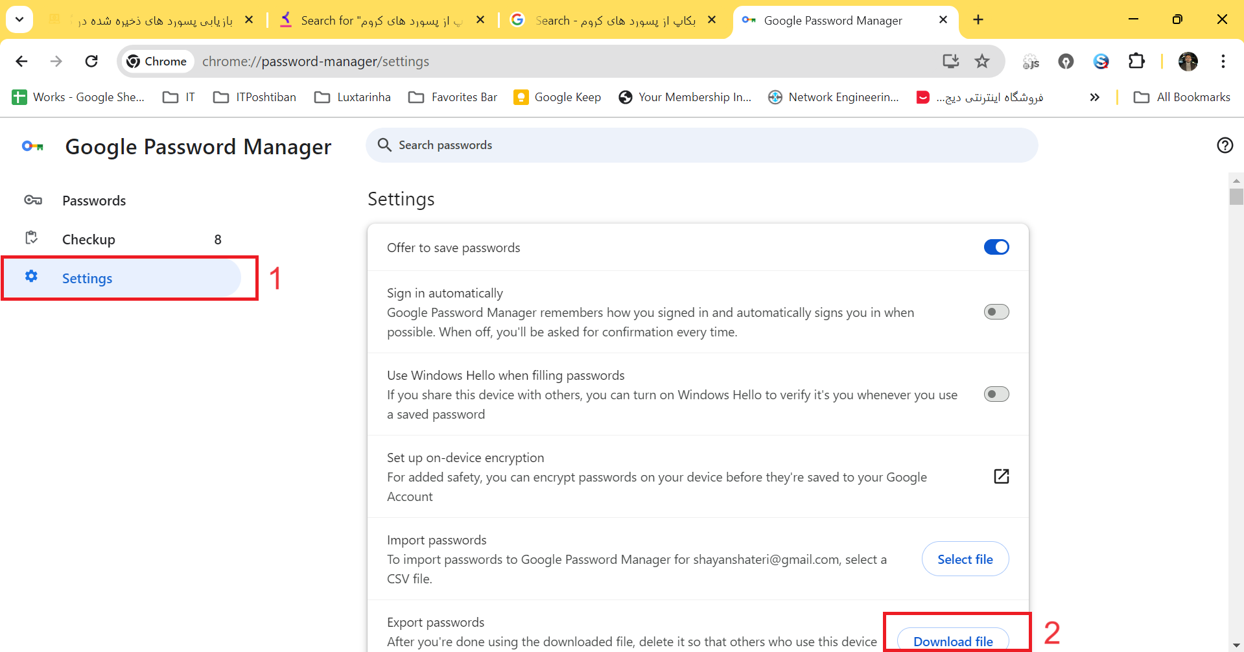Click the page scrollbar down arrow
The width and height of the screenshot is (1244, 652).
click(1236, 646)
